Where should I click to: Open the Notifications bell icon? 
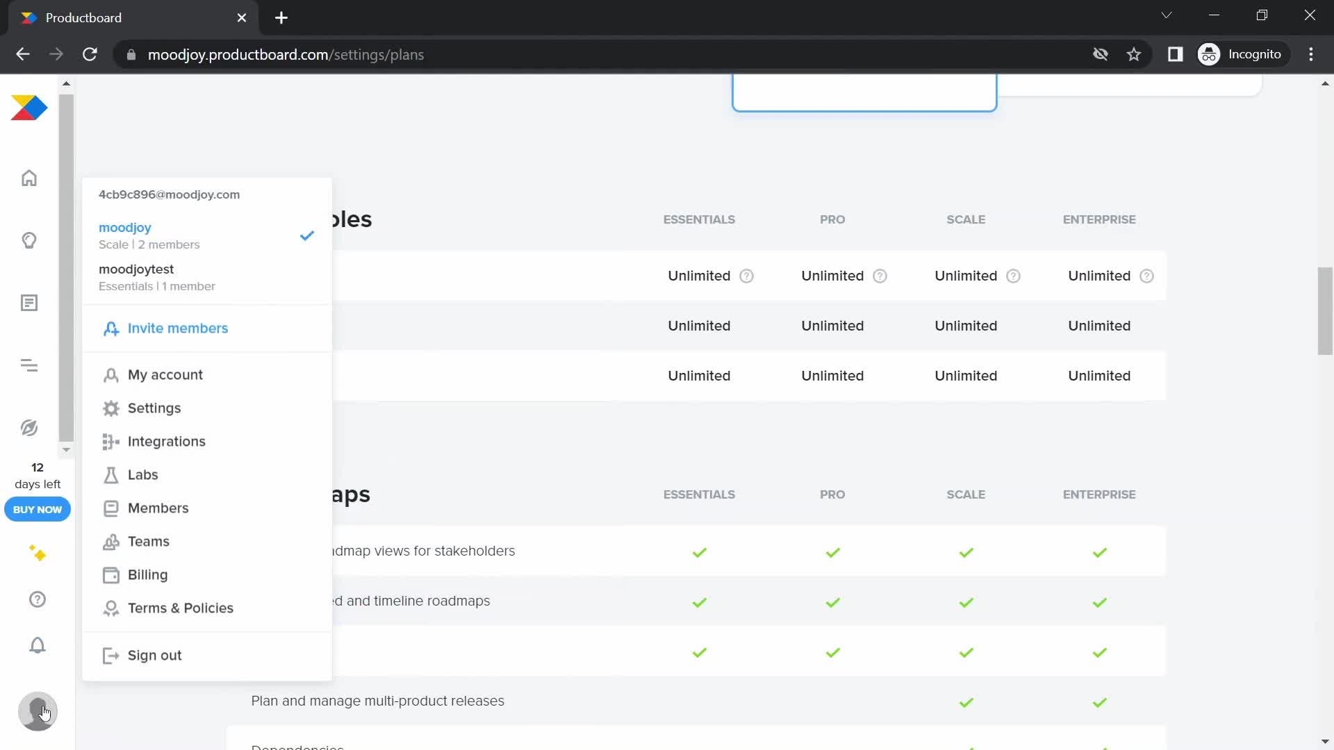[38, 645]
